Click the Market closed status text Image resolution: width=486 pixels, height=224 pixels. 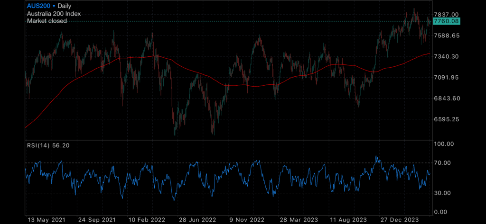[x=47, y=21]
